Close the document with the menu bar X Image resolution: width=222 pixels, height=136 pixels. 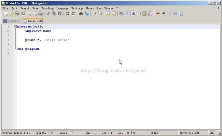tap(219, 8)
